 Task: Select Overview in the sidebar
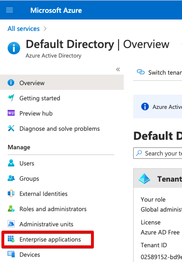click(62, 82)
